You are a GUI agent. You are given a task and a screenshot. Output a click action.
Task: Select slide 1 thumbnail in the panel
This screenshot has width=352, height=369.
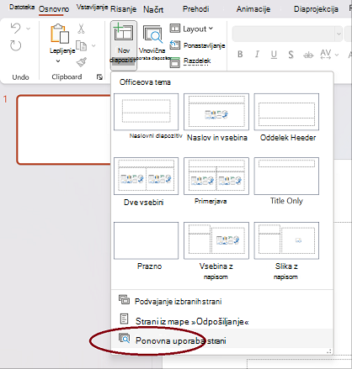(x=64, y=129)
